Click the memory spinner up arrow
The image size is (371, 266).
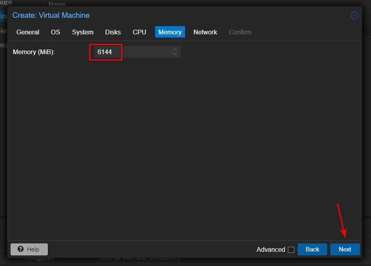(x=174, y=49)
